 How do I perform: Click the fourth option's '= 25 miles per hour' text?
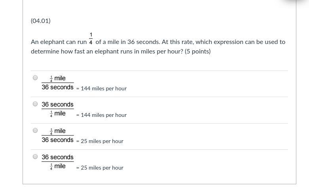[x=100, y=168]
